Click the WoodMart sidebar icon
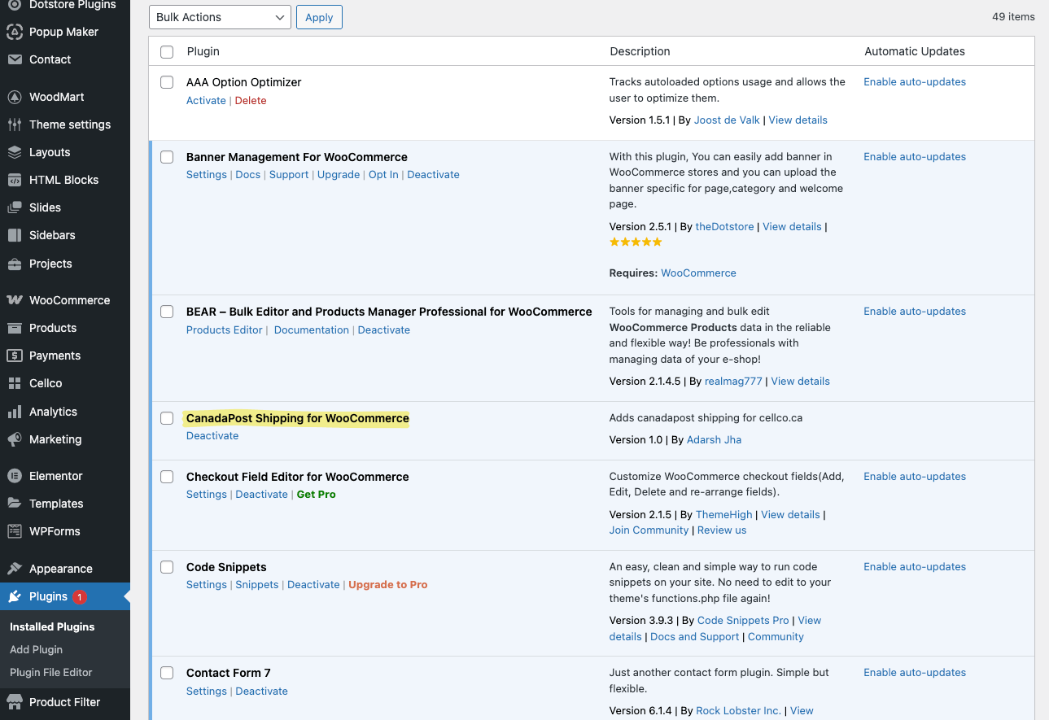The image size is (1049, 720). 14,97
